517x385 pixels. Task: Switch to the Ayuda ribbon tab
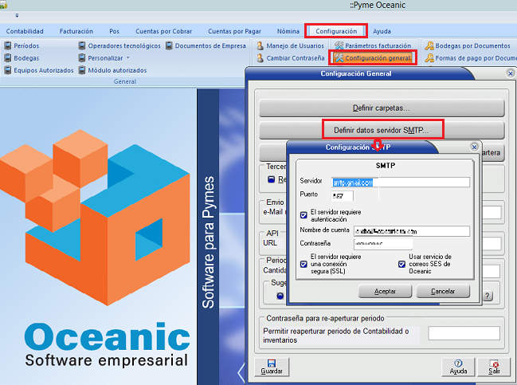[x=382, y=31]
